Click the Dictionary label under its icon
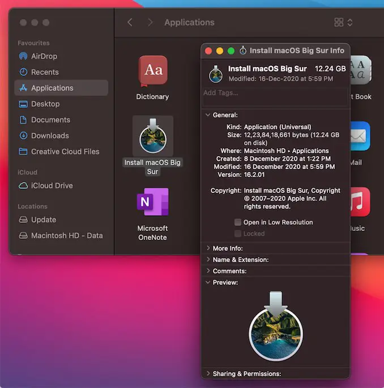 tap(152, 97)
